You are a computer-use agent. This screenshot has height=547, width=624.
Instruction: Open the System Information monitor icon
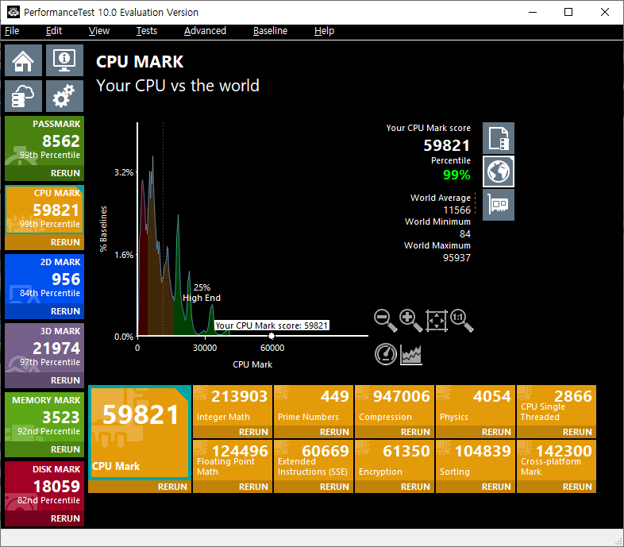(64, 60)
